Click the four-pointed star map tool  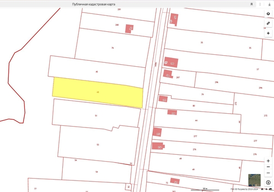click(x=268, y=33)
